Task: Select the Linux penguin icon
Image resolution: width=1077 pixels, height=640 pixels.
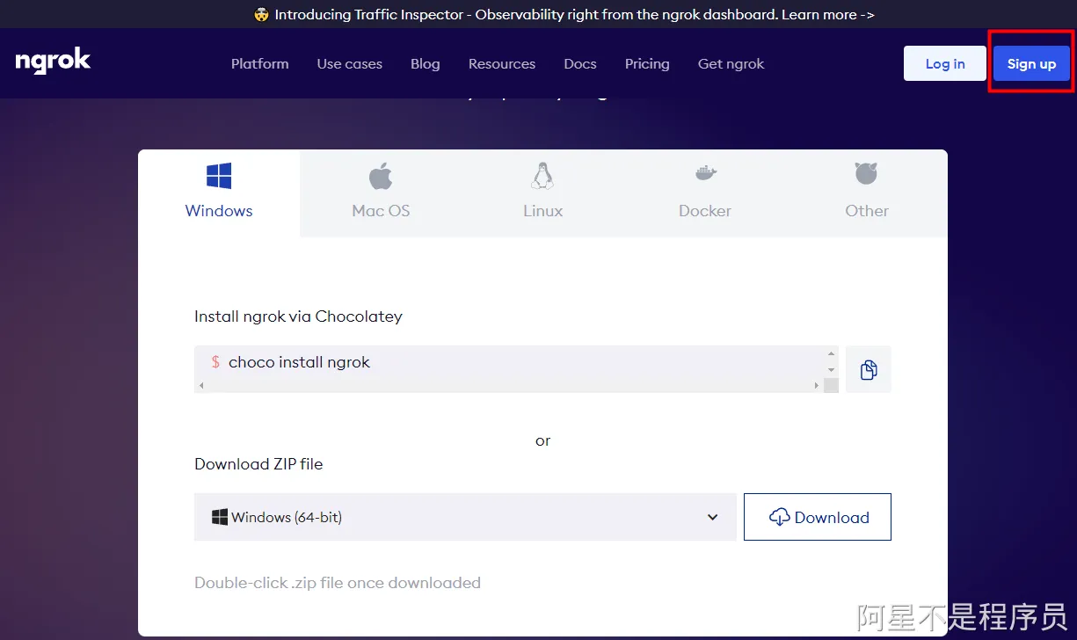Action: pyautogui.click(x=542, y=176)
